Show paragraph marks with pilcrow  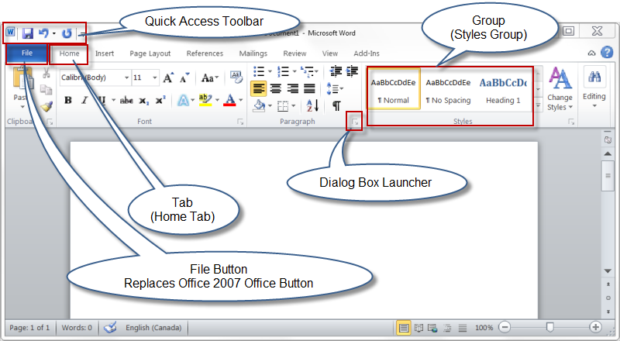(336, 105)
